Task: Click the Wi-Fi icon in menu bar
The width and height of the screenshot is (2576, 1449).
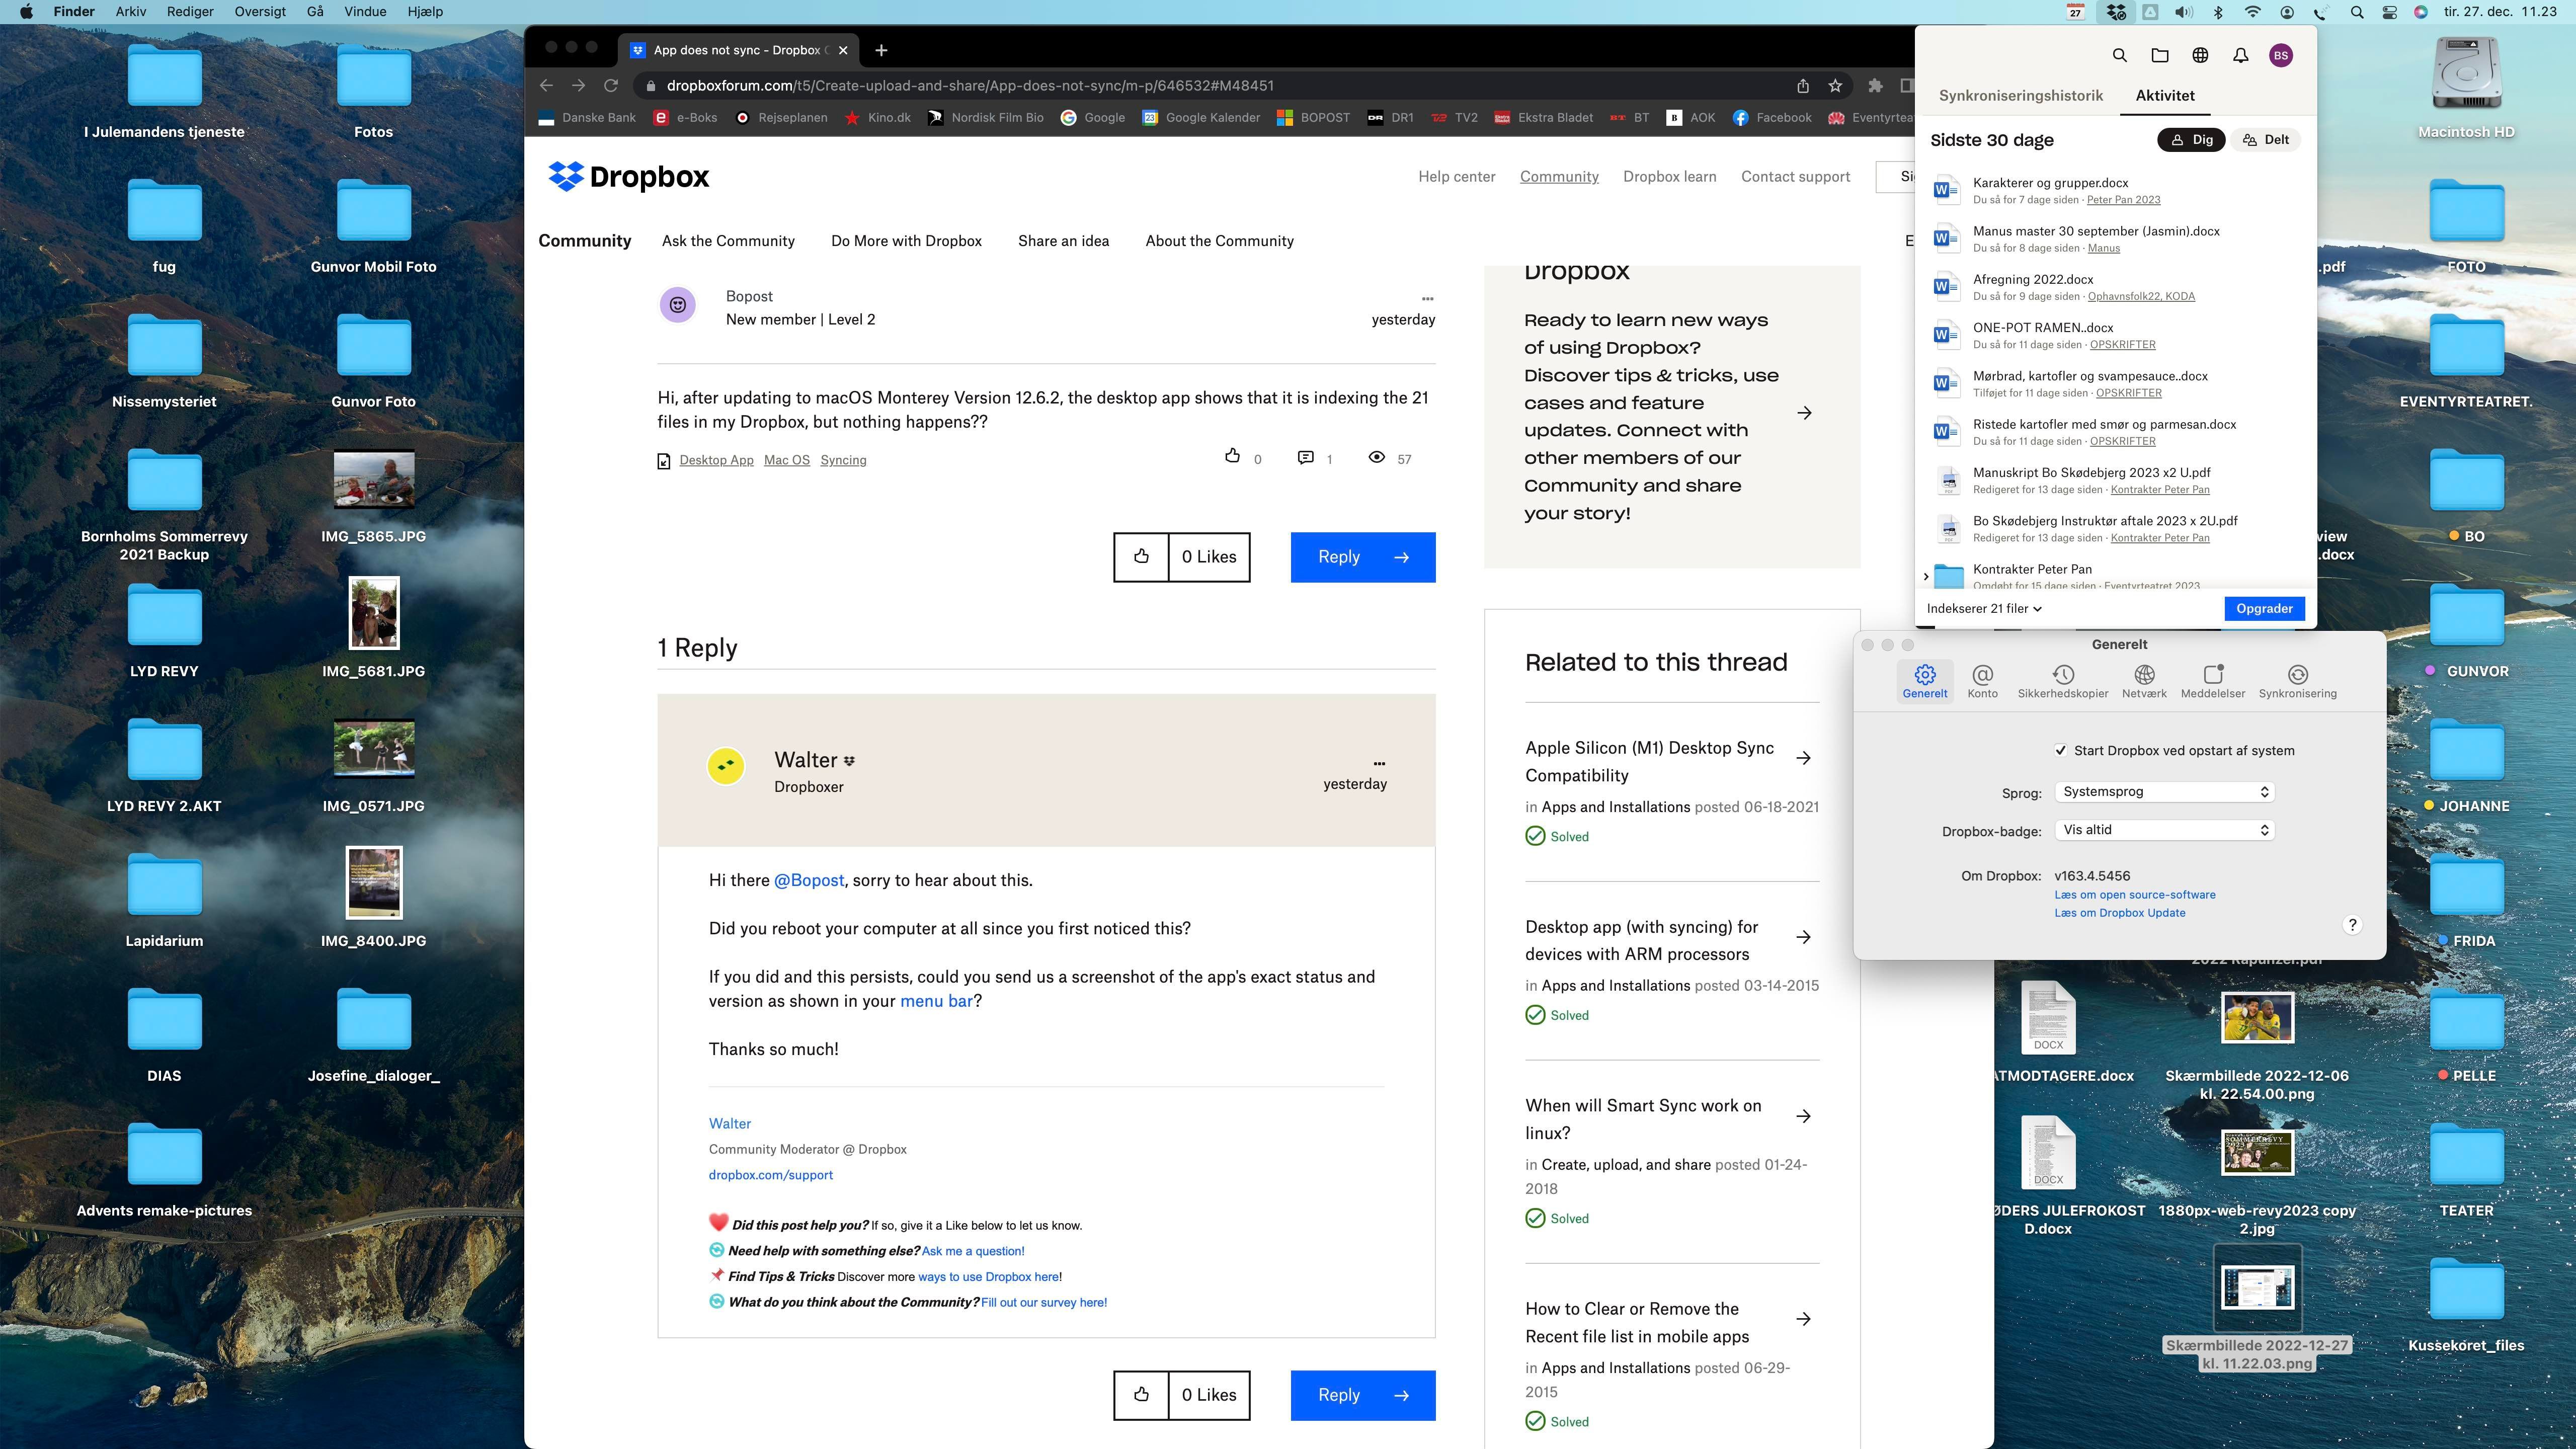Action: (x=2253, y=12)
